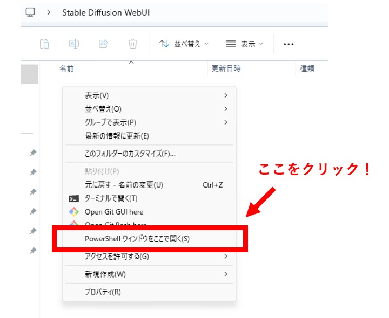Viewport: 389px width, 318px height.
Task: Click the Paste clipboard toolbar icon
Action: click(x=44, y=44)
